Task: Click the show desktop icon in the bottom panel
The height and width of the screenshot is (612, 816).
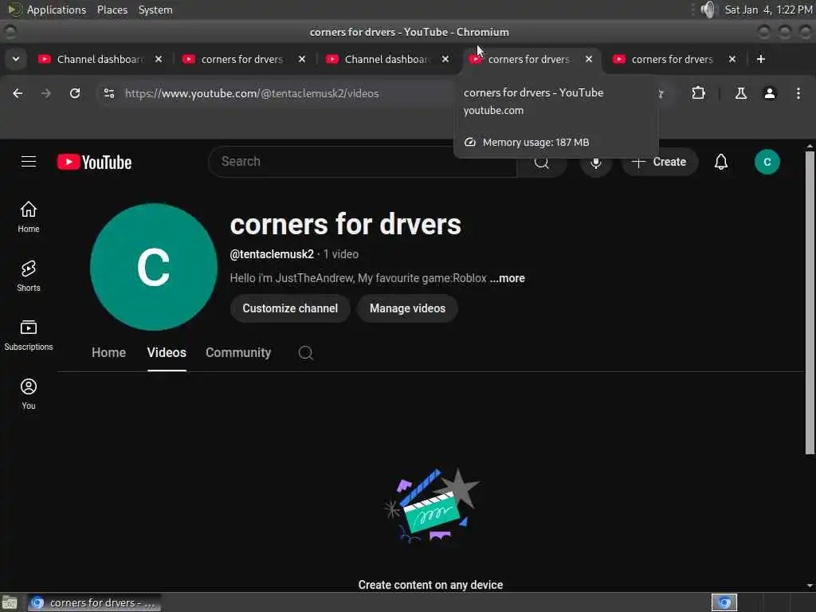Action: coord(10,602)
